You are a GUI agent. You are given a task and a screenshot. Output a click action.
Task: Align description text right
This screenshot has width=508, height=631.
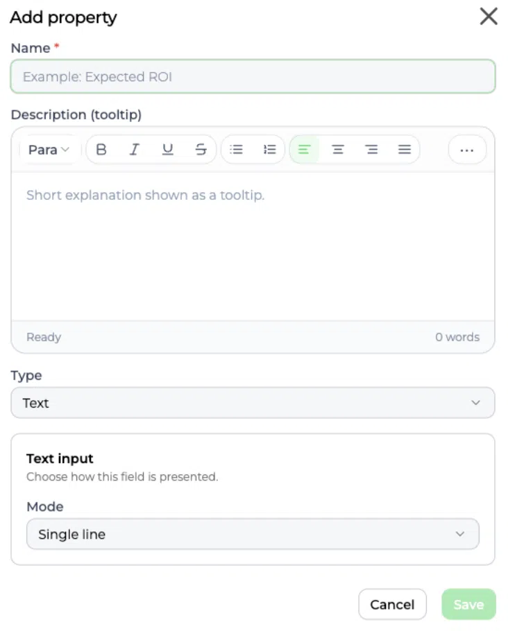coord(371,150)
